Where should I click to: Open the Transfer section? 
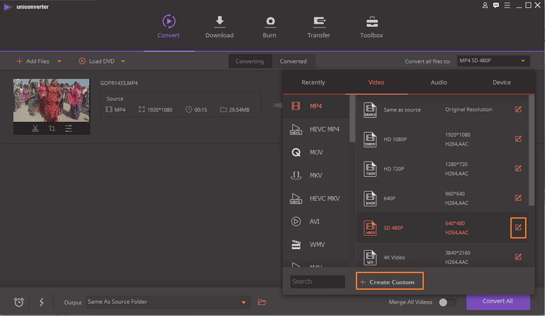click(319, 26)
